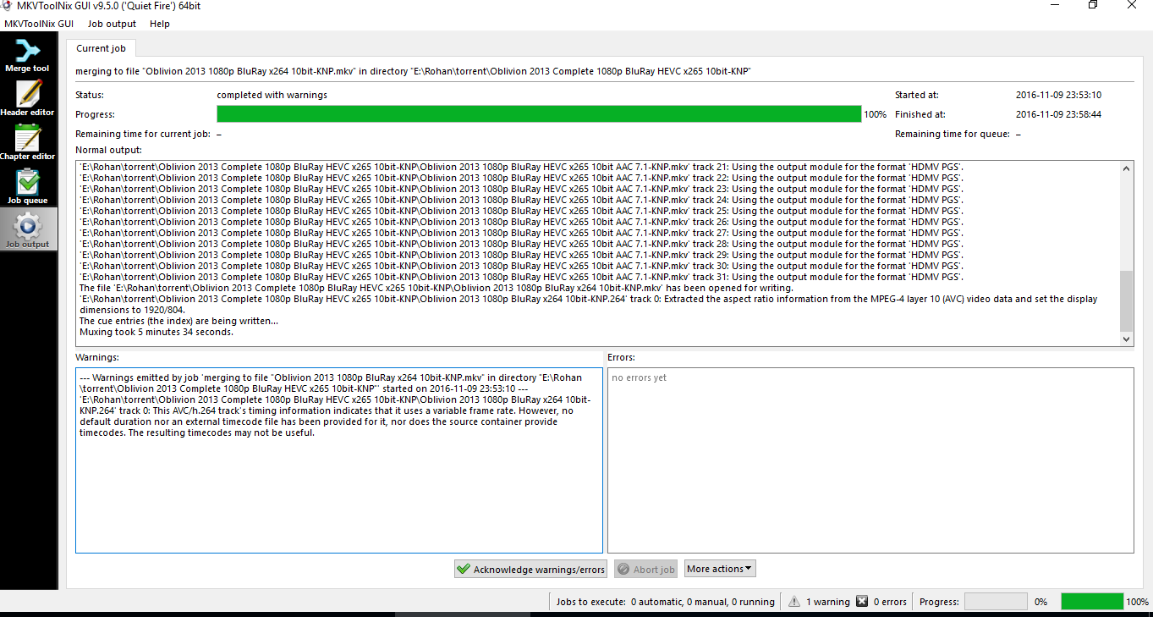1153x617 pixels.
Task: Click the 'Jobs to execute' status bar entry
Action: (x=666, y=602)
